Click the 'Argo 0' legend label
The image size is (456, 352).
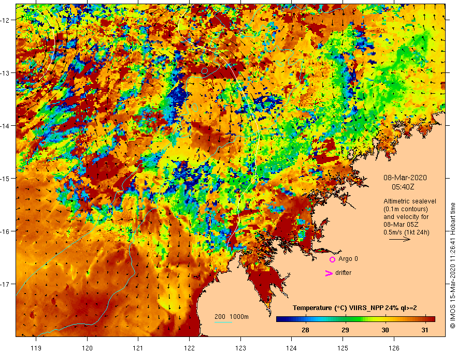(348, 259)
